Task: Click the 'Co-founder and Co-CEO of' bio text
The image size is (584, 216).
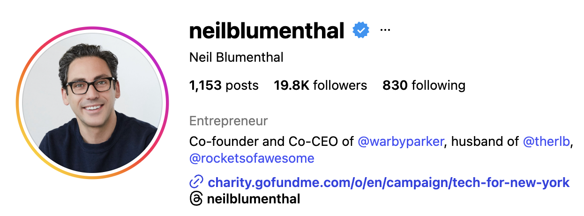Action: click(272, 141)
